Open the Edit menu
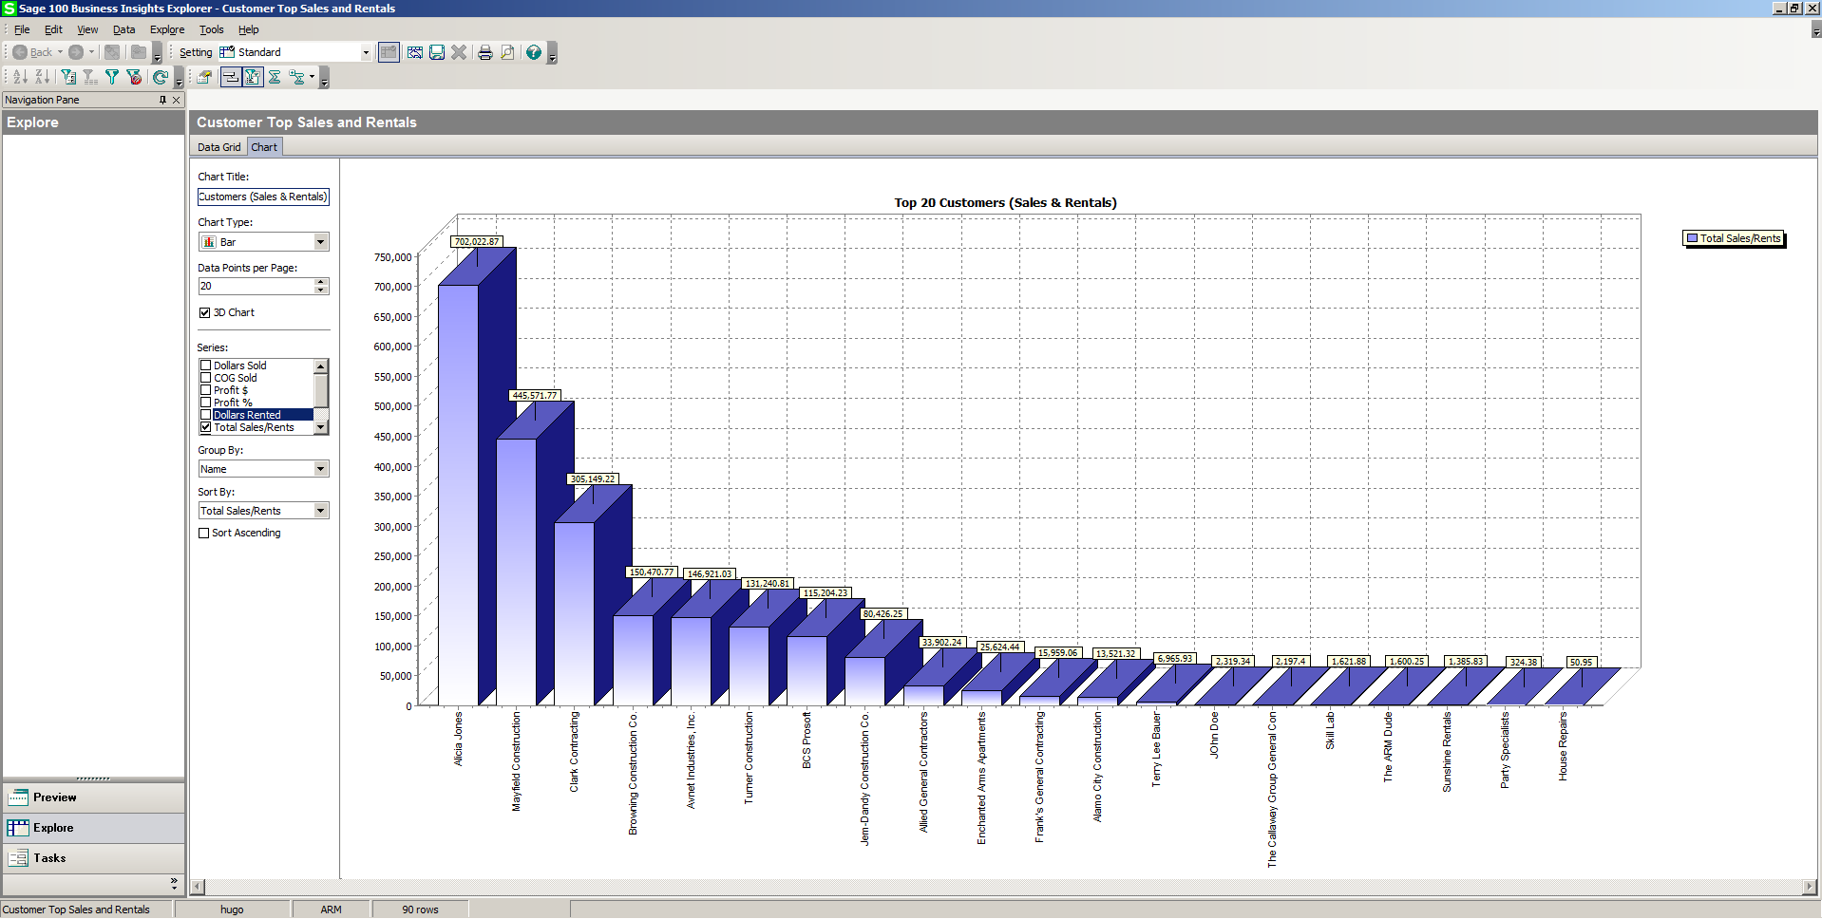 53,29
